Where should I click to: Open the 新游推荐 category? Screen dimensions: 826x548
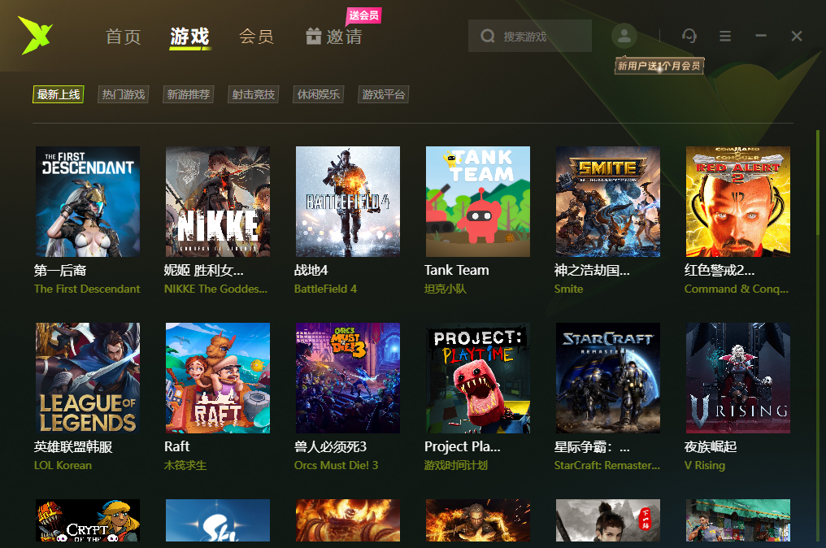coord(188,94)
